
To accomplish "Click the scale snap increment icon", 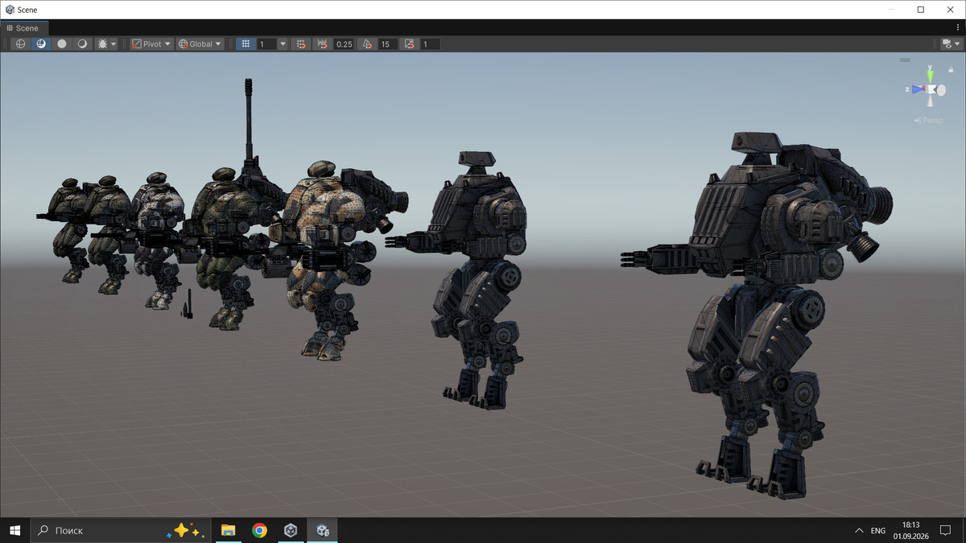I will pyautogui.click(x=409, y=44).
